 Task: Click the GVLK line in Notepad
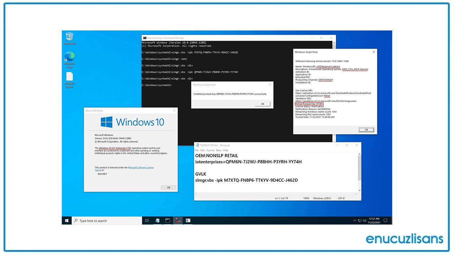[x=201, y=174]
